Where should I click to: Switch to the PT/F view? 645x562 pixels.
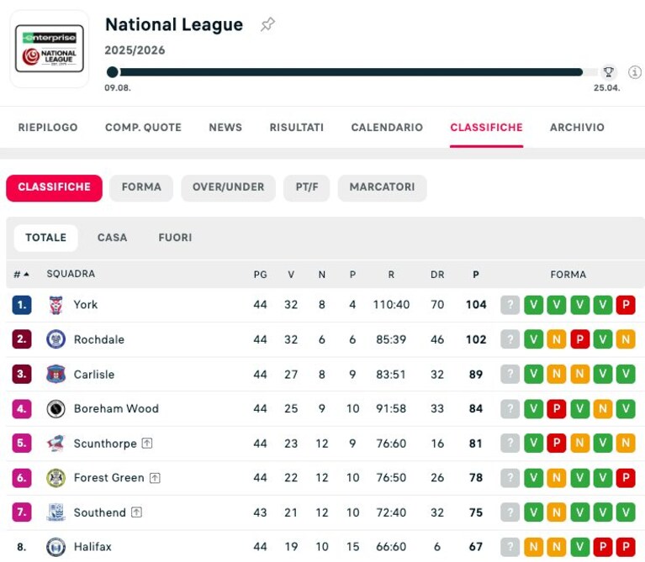click(307, 187)
